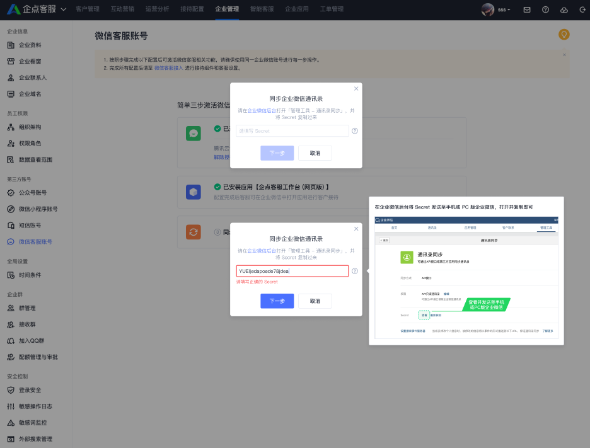Open 敏感操作日志 page
This screenshot has height=448, width=590.
point(35,406)
